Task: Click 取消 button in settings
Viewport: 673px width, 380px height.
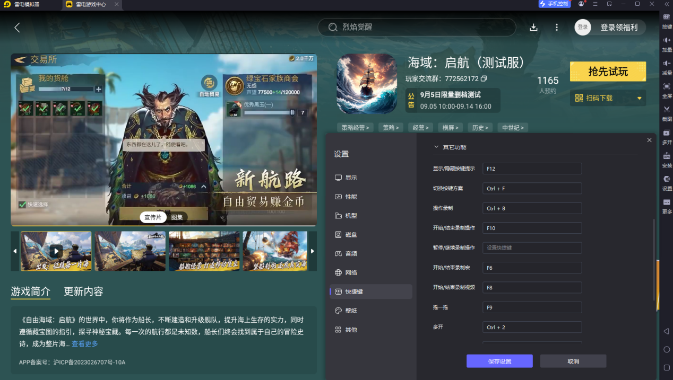Action: [573, 361]
